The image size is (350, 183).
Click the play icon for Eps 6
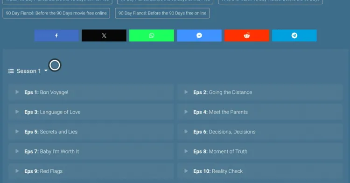pos(186,132)
